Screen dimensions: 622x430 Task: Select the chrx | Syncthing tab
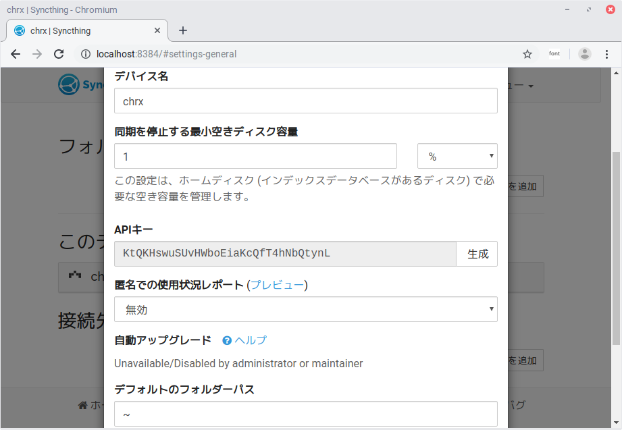81,31
